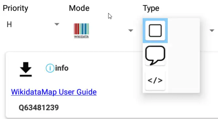Open the Mode dropdown arrow
This screenshot has width=218, height=119.
131,30
